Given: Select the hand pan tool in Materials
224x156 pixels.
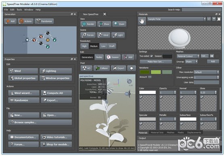Looking at the screenshot, I should tap(142, 21).
